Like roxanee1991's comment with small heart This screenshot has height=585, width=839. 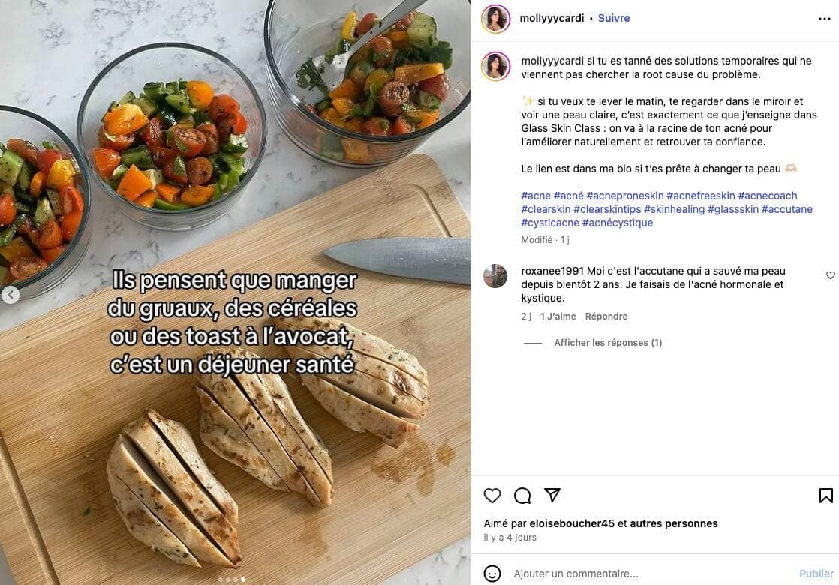click(831, 274)
